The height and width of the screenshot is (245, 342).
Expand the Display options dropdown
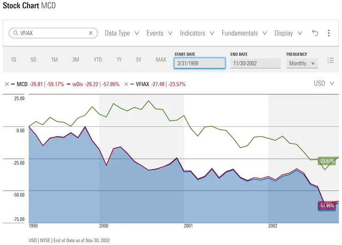pyautogui.click(x=288, y=33)
